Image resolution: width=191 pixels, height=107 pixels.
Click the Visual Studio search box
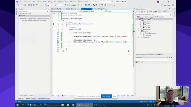click(101, 2)
